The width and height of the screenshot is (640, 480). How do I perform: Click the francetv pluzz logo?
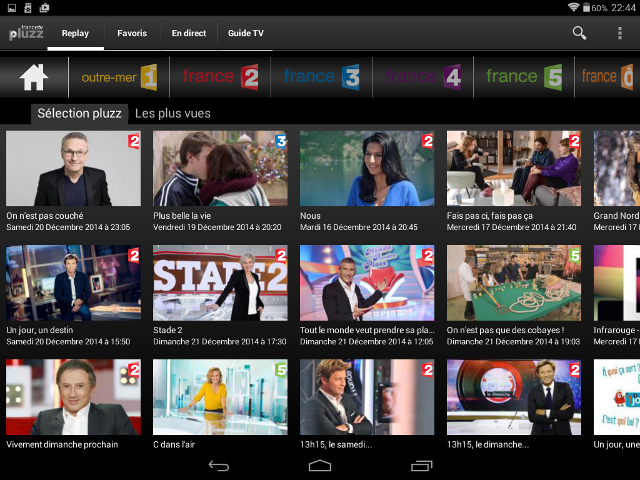click(26, 33)
